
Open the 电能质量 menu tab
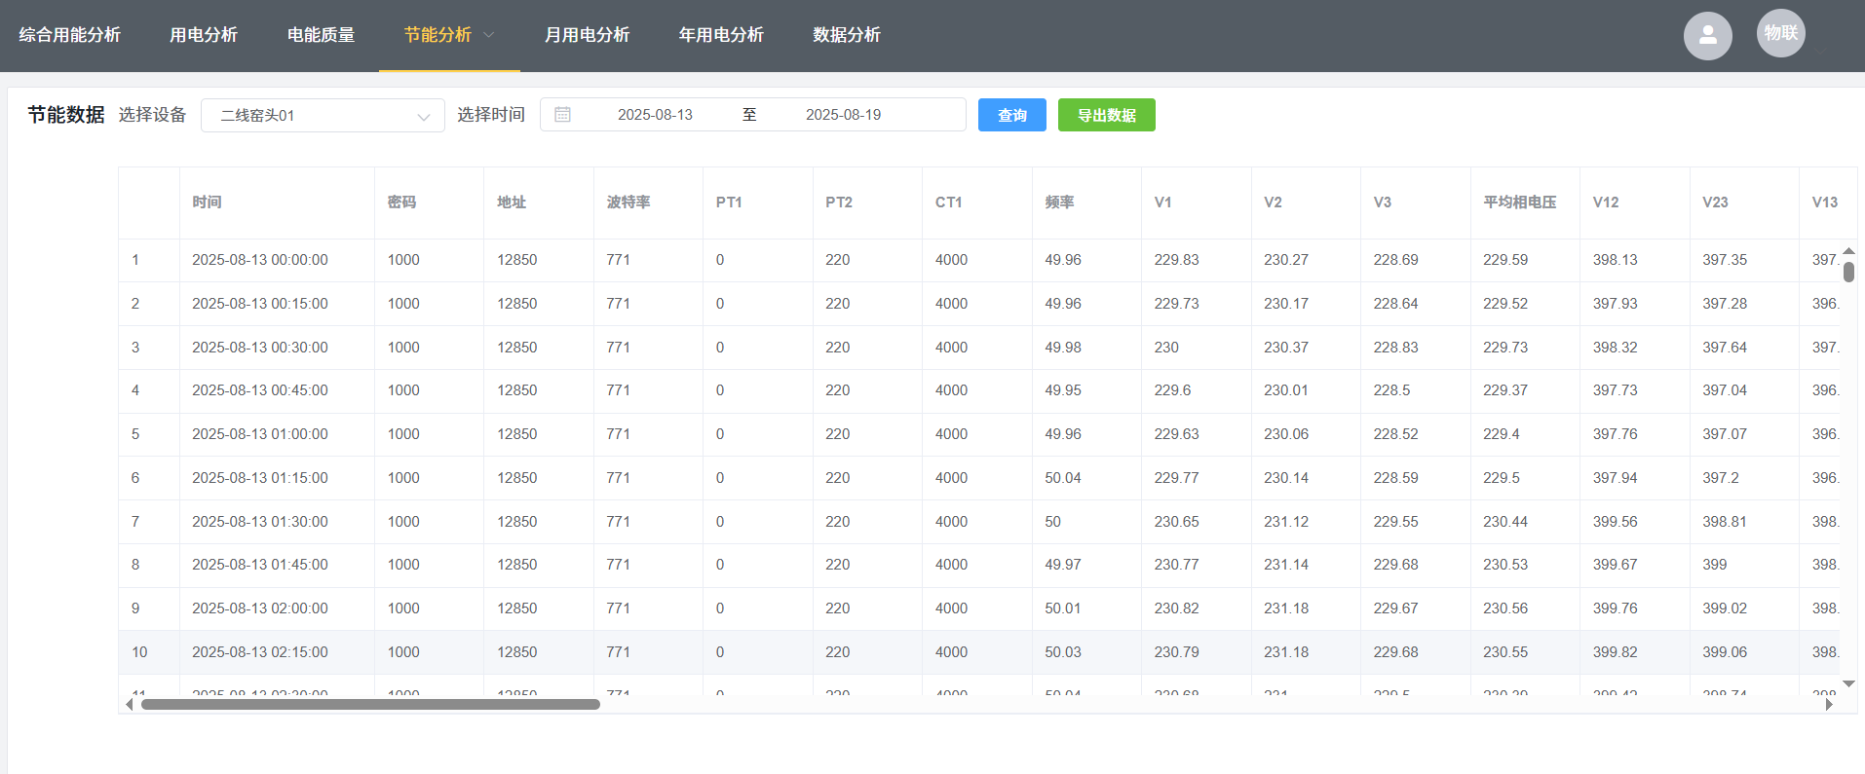click(x=321, y=35)
